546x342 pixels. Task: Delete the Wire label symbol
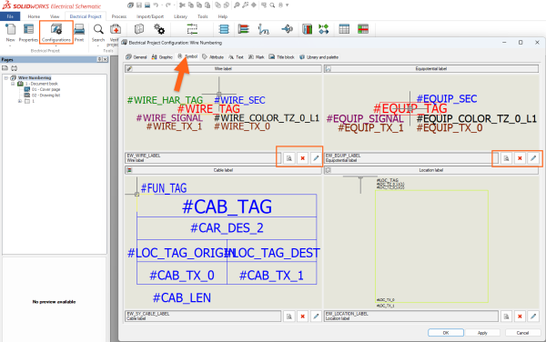point(303,158)
